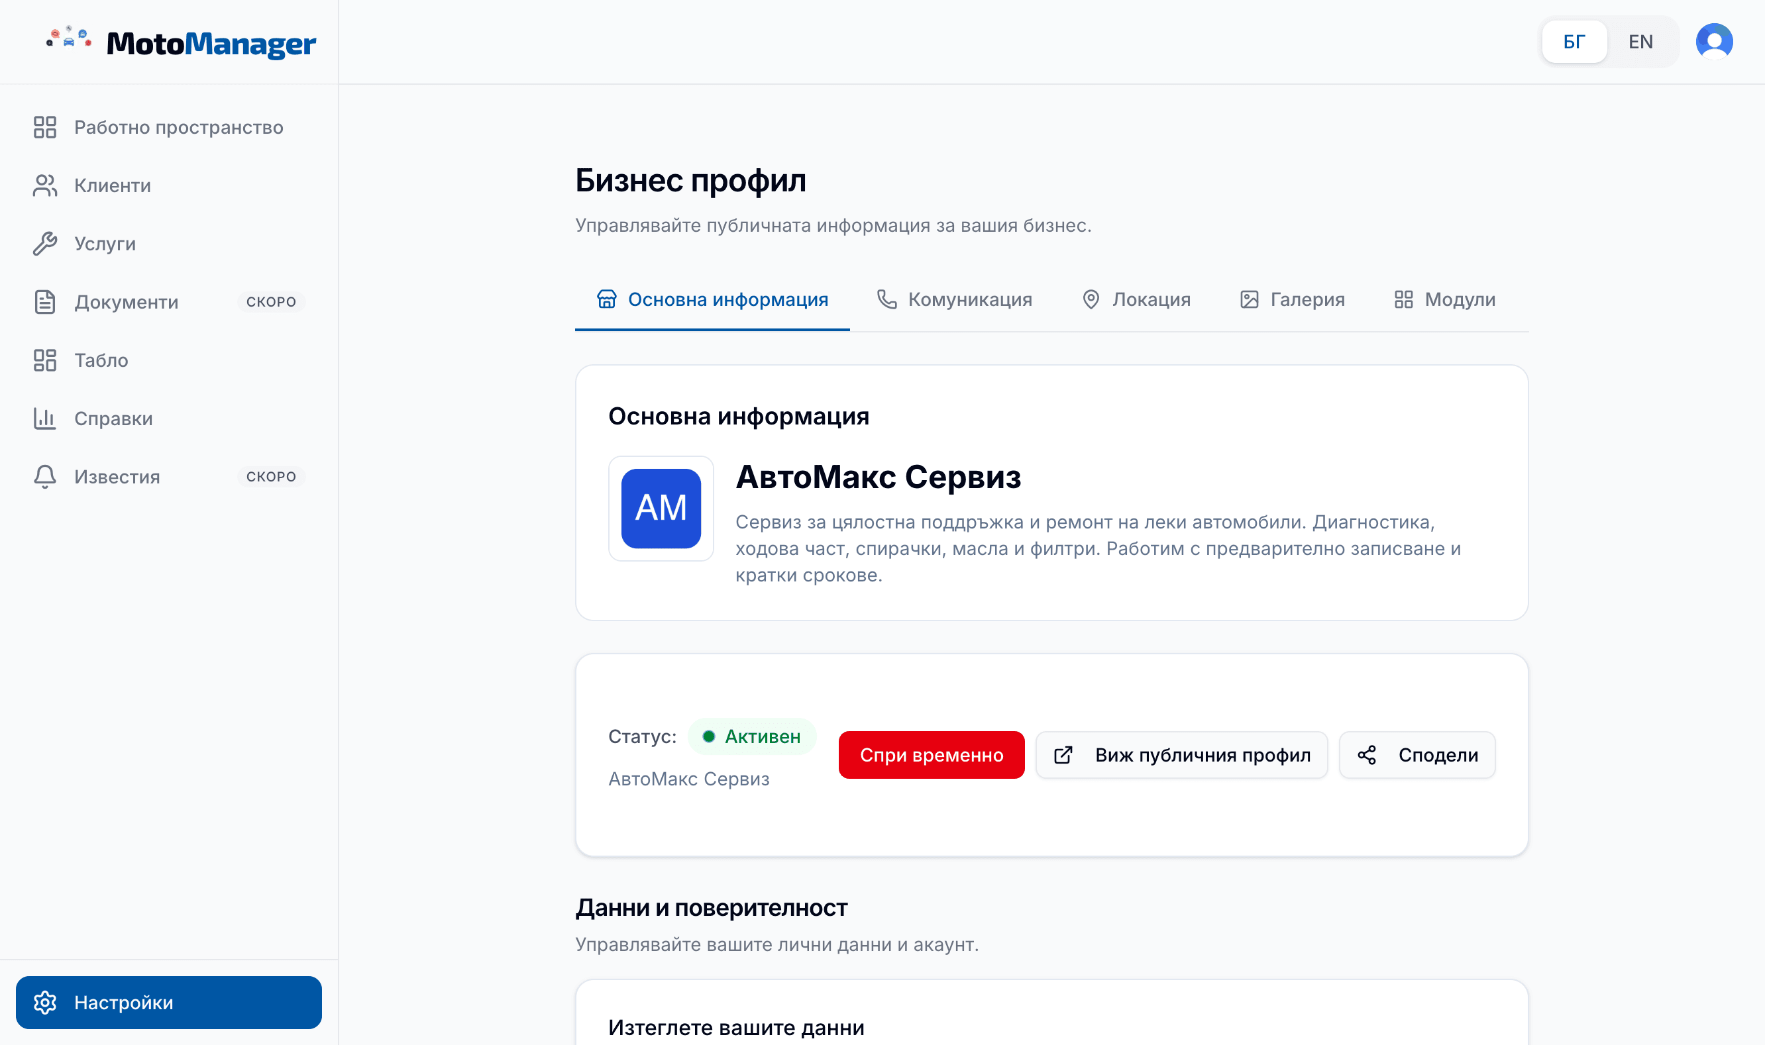This screenshot has width=1765, height=1045.
Task: Click the Основна информация card heading
Action: (738, 416)
